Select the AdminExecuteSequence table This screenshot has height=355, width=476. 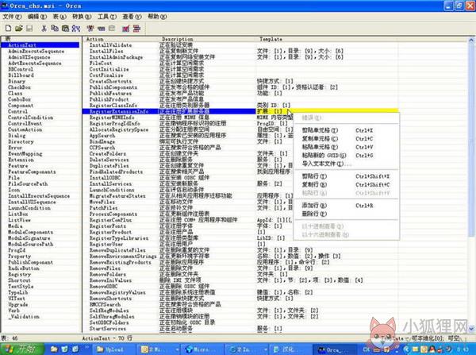(36, 51)
